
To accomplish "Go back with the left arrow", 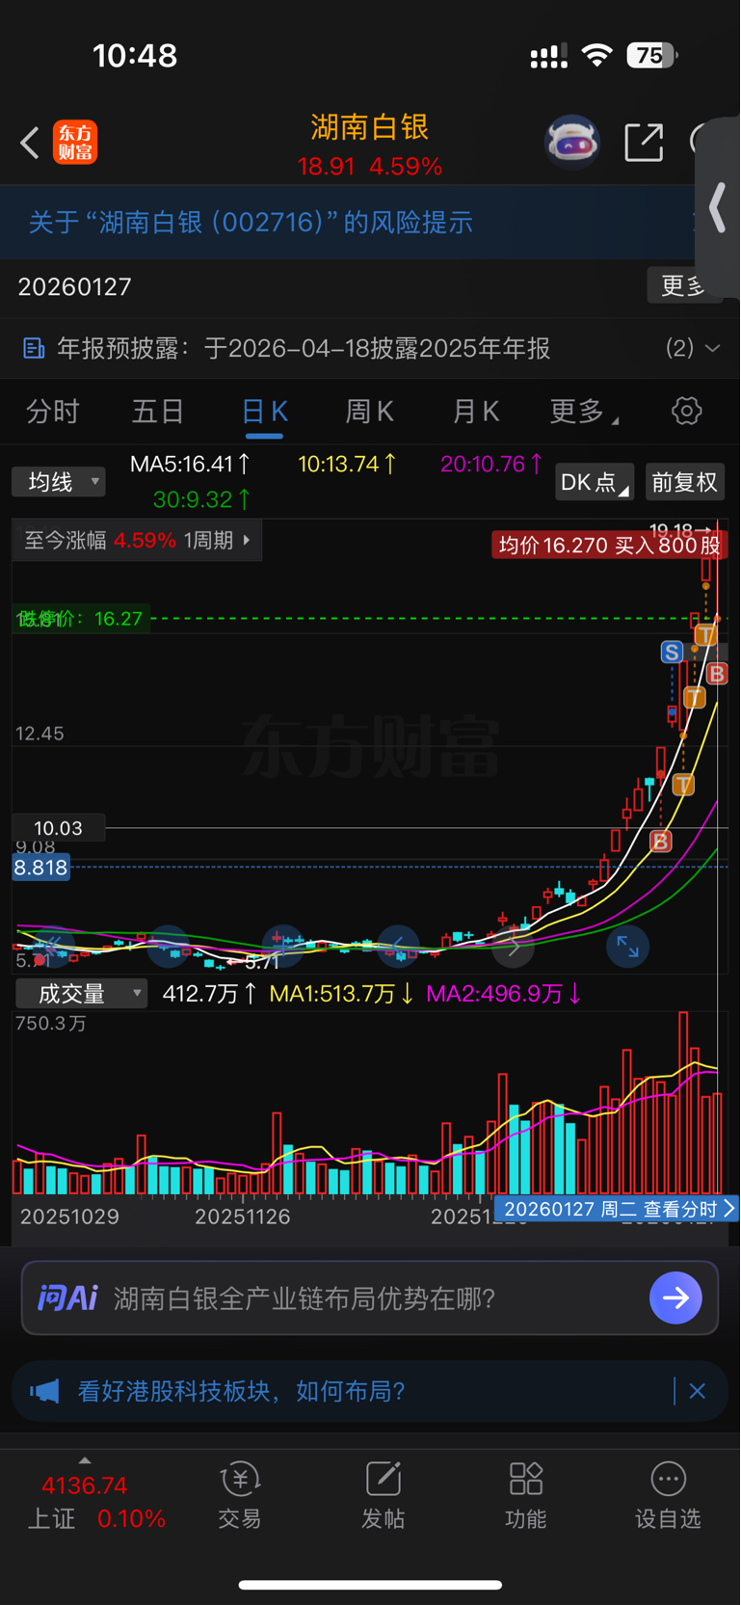I will 30,143.
